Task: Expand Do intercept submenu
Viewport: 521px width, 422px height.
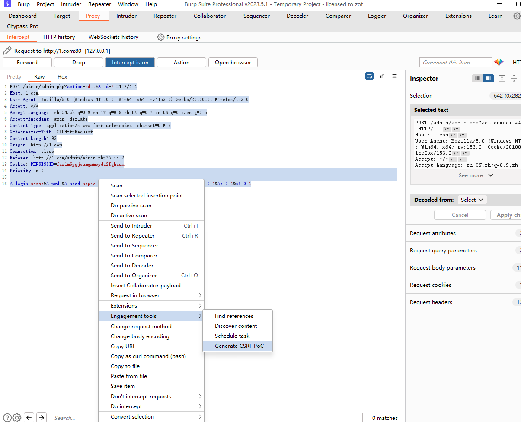Action: 151,406
